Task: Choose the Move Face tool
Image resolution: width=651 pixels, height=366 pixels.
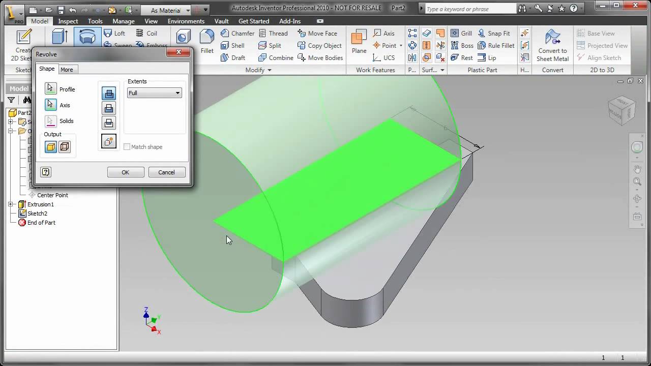Action: click(317, 33)
